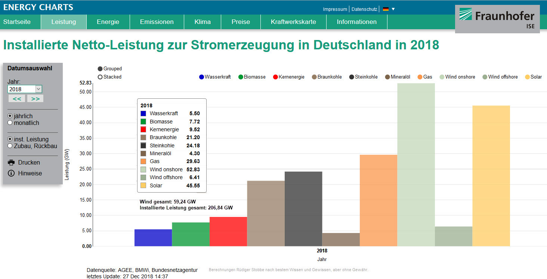
Task: Open the Impressum link
Action: pos(335,9)
